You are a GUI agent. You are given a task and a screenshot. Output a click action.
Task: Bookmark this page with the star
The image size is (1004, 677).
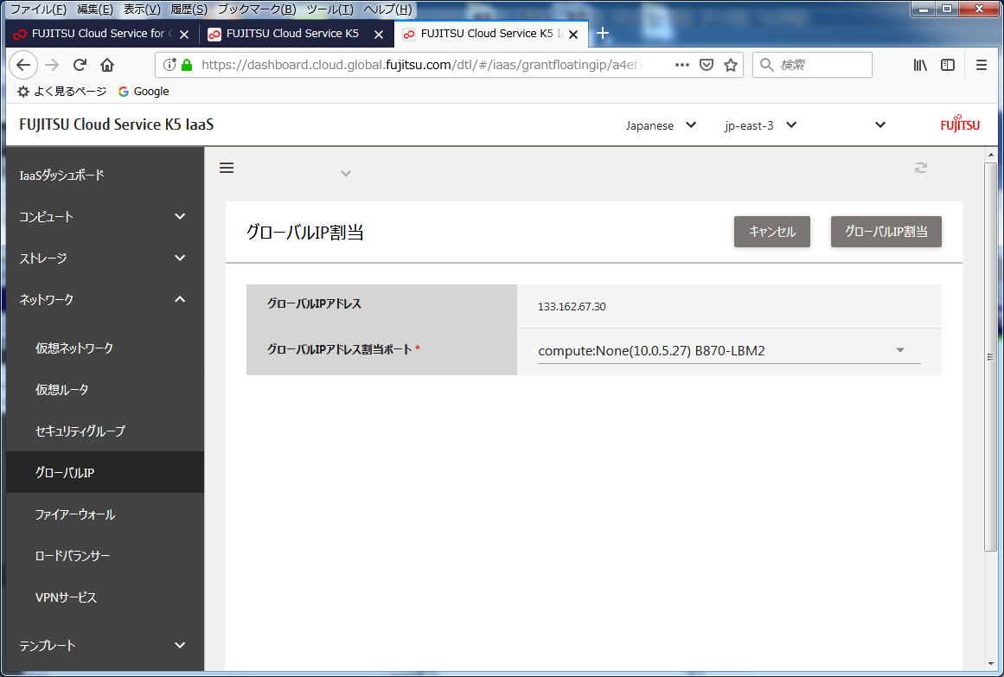click(731, 65)
